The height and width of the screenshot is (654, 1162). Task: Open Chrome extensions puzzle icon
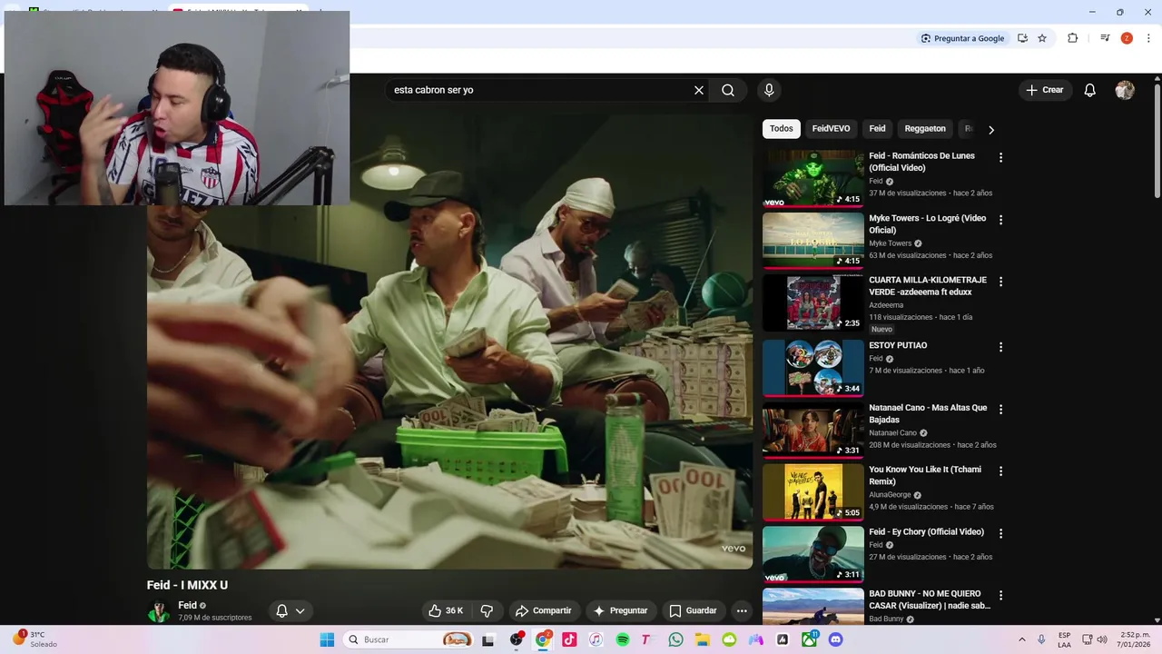pyautogui.click(x=1072, y=38)
